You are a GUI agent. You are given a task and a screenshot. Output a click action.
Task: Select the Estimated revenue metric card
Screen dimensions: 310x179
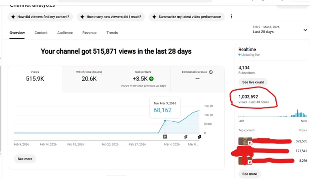coord(197,79)
